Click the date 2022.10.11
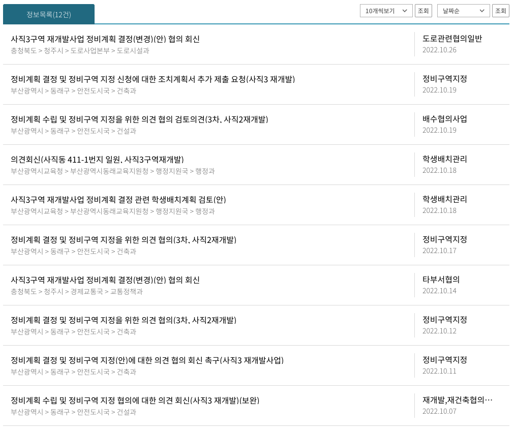This screenshot has width=515, height=430. (439, 371)
